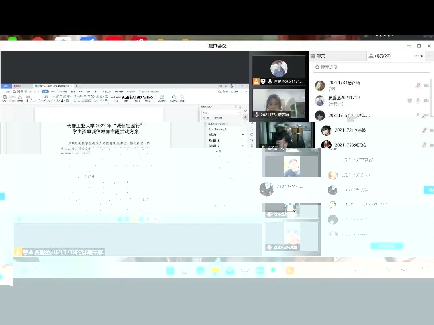Toggle camera for 20211734杨茗涵 member row
The image size is (434, 325).
pos(426,86)
